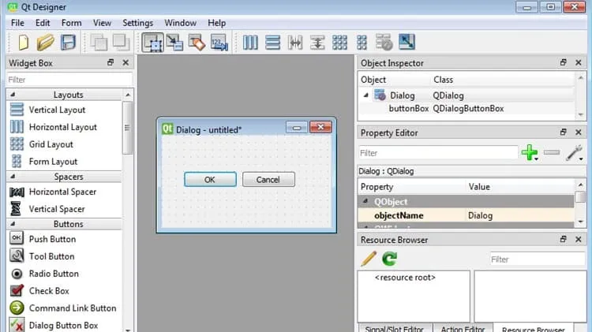Viewport: 592px width, 332px height.
Task: Float the Object Inspector panel
Action: click(x=563, y=62)
